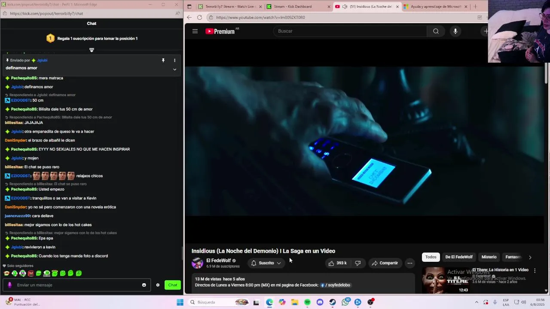This screenshot has width=550, height=309.
Task: Play the El Títere recommended thumbnail
Action: click(x=446, y=280)
